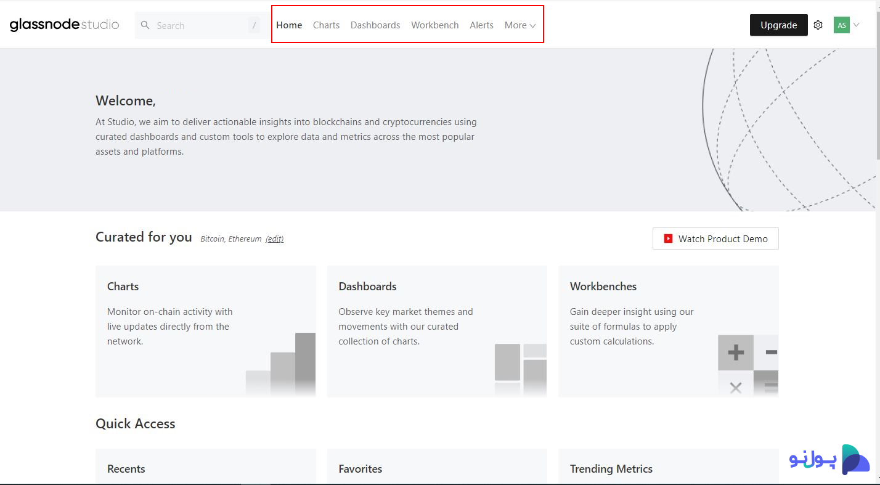Click the red play icon beside Watch Product Demo

tap(668, 238)
